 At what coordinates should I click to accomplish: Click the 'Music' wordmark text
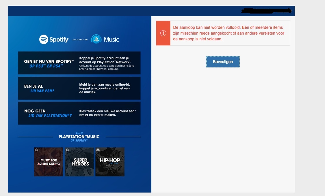pos(111,39)
